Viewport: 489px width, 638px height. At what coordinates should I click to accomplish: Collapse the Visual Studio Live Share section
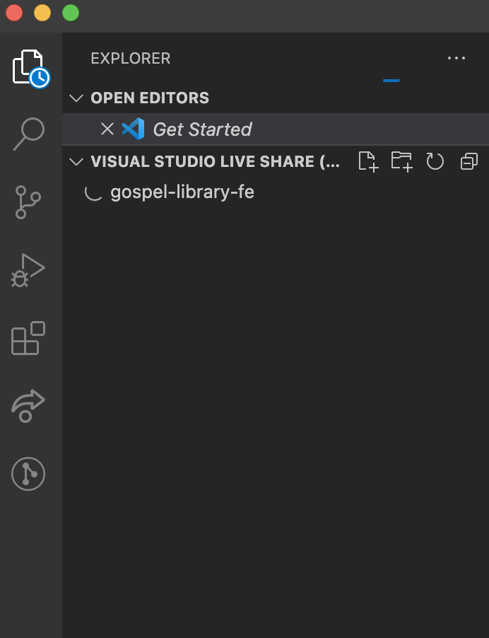76,161
